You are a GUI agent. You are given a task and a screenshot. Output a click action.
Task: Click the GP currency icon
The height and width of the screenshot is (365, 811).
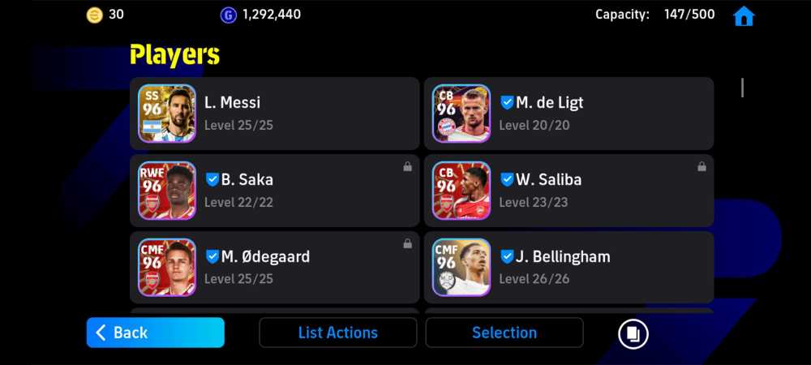[228, 15]
